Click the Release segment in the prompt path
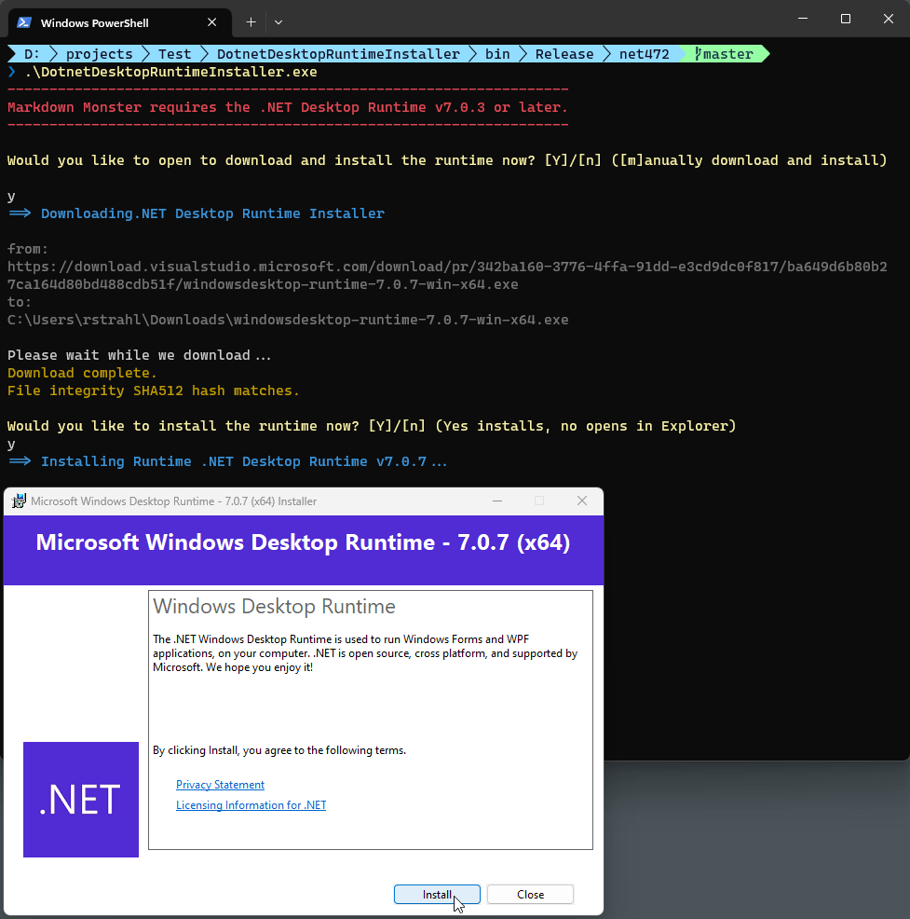This screenshot has width=910, height=919. [x=564, y=53]
